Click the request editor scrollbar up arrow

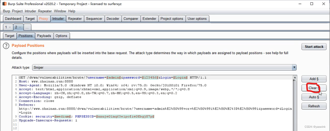[295, 78]
